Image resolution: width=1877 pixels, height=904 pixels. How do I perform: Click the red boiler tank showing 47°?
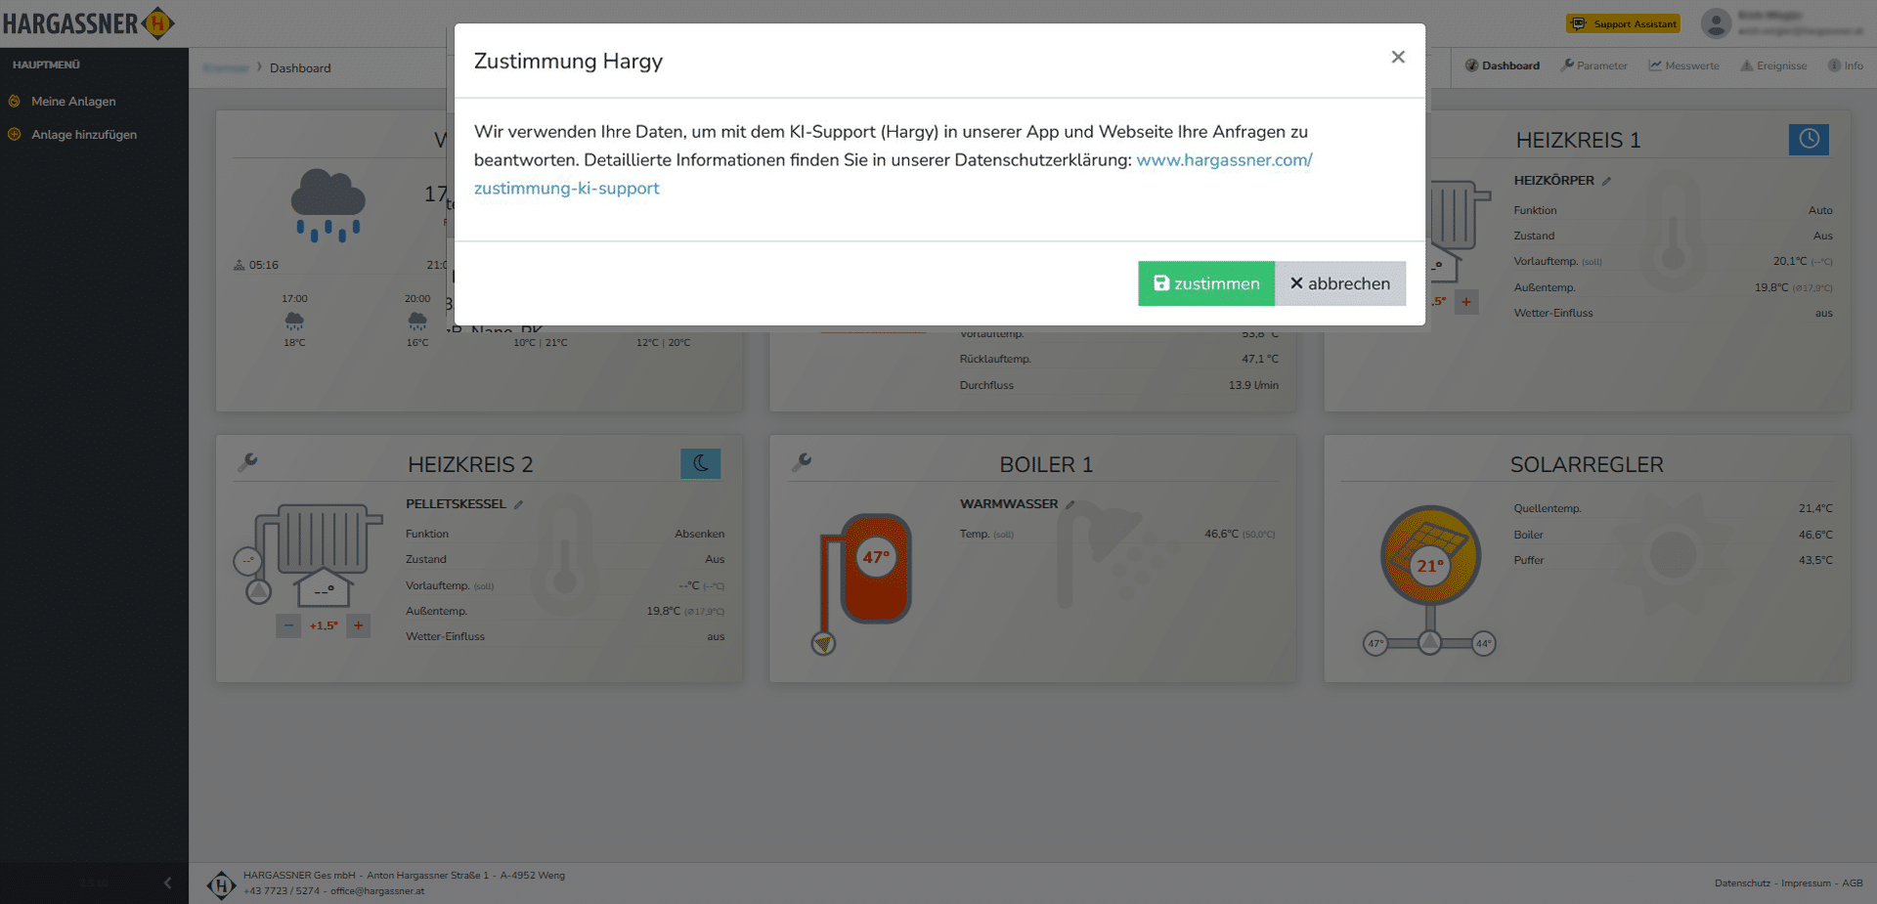[876, 569]
